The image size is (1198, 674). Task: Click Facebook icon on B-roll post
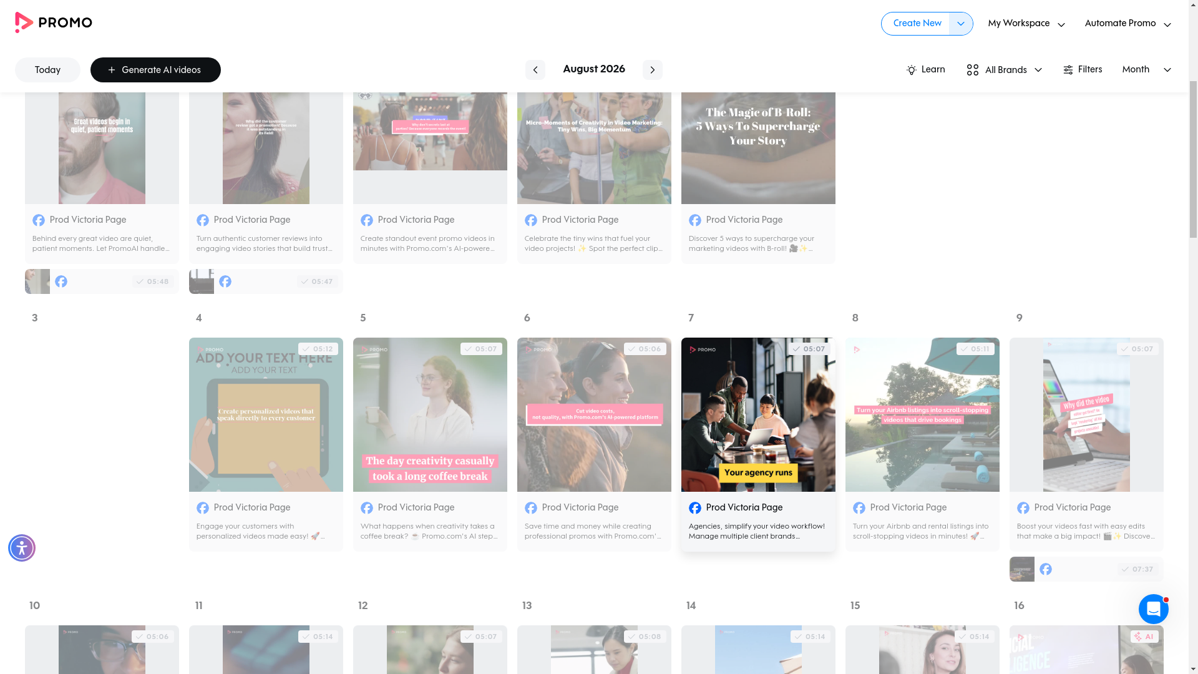695,220
